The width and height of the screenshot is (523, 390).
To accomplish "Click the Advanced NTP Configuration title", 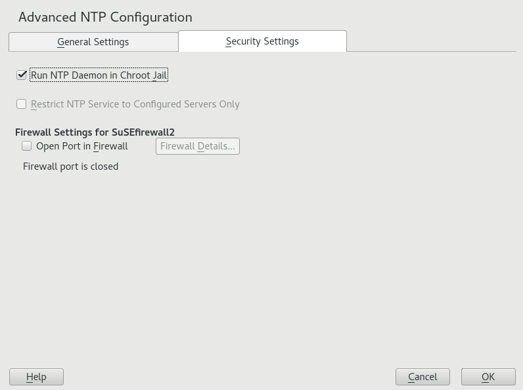I will tap(105, 18).
